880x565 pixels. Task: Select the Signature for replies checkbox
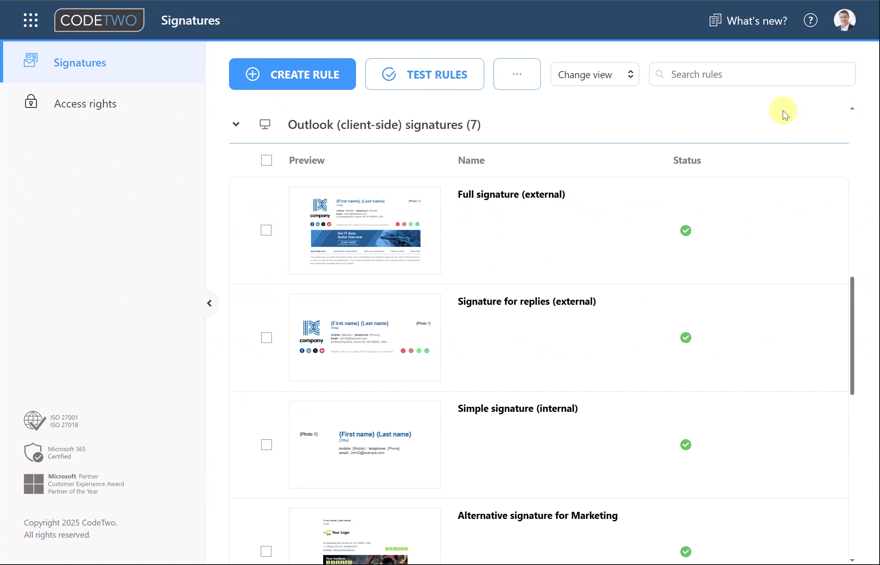[x=267, y=338]
